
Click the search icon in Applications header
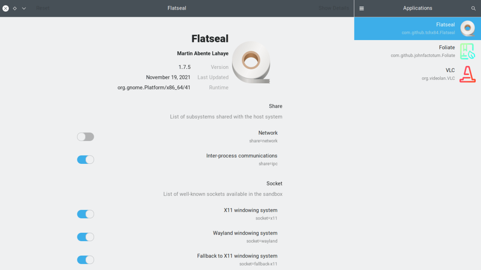click(474, 8)
